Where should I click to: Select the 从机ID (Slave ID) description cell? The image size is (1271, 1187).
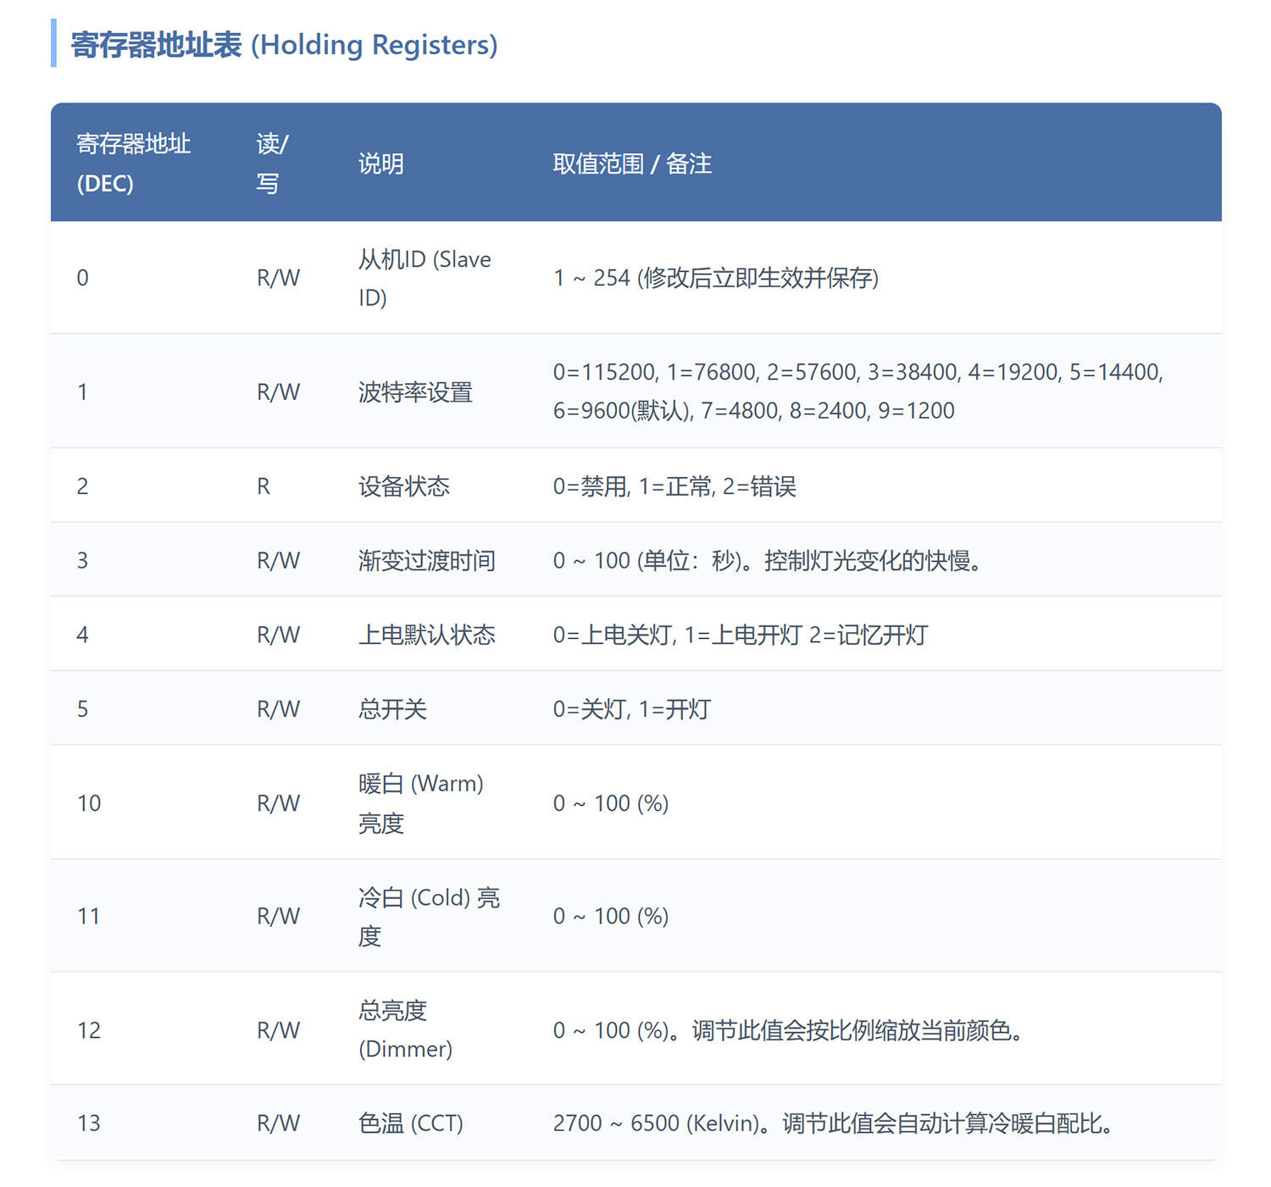coord(425,278)
